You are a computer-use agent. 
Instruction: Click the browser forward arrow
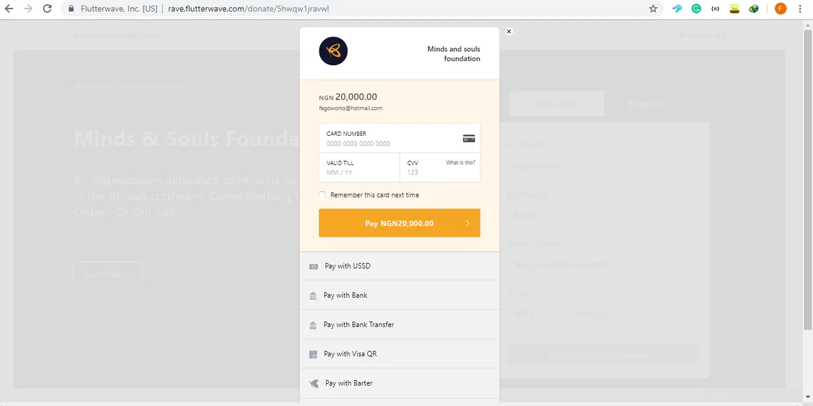(x=28, y=9)
